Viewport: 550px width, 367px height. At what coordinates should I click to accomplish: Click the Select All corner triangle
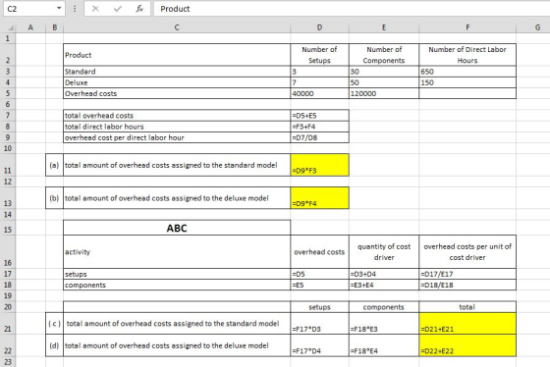[x=11, y=27]
